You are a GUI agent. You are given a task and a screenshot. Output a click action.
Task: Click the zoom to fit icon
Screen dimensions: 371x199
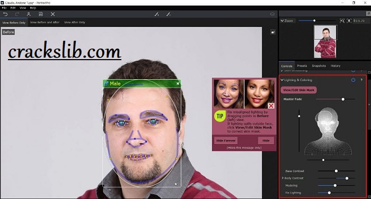click(x=342, y=21)
